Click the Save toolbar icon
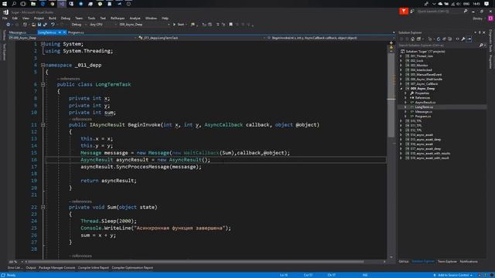 click(x=39, y=24)
